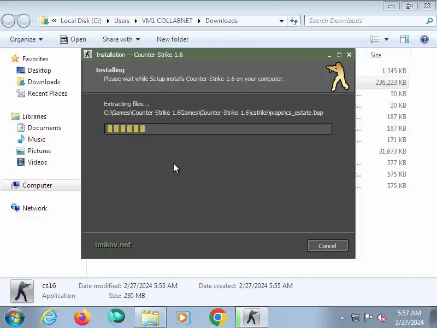This screenshot has height=328, width=437.
Task: Select the file sized 1,345 KB
Action: pyautogui.click(x=394, y=71)
